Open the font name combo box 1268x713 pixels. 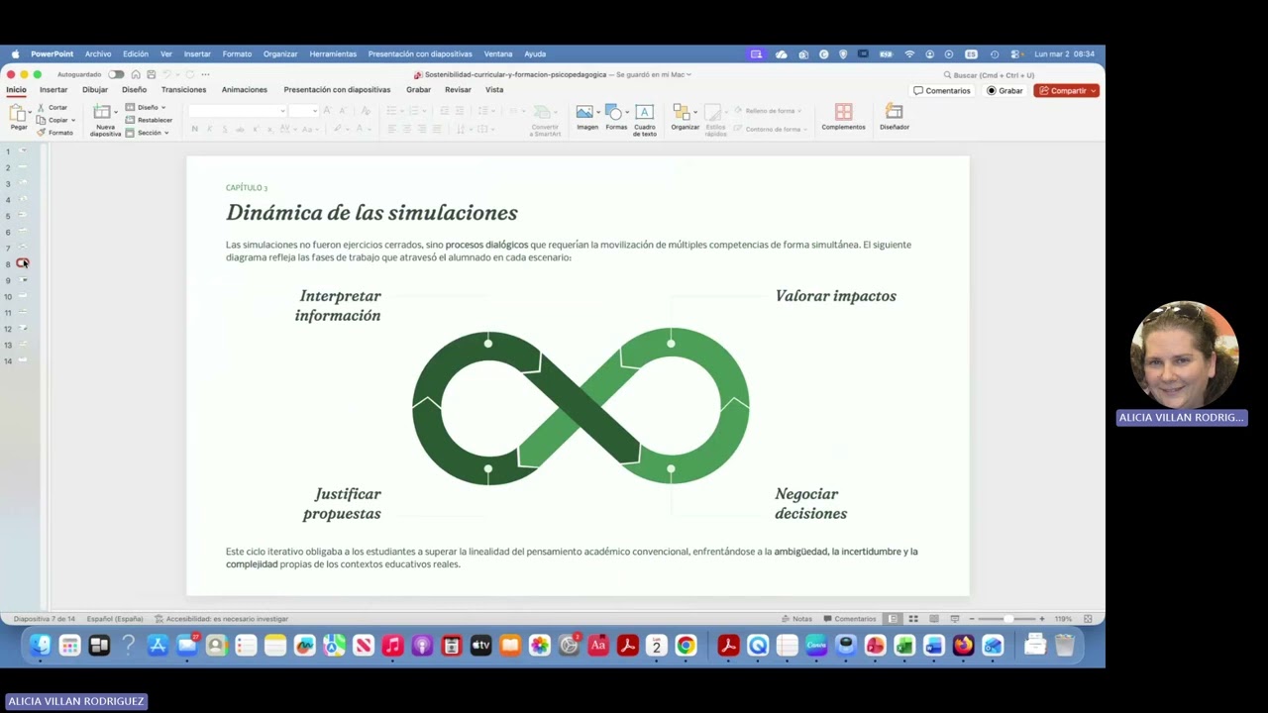[x=237, y=111]
